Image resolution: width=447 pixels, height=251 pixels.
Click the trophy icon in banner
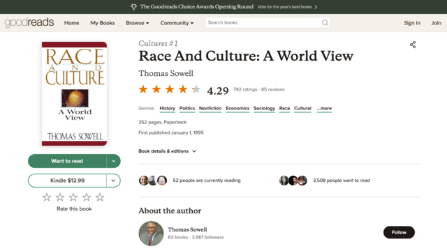(133, 7)
